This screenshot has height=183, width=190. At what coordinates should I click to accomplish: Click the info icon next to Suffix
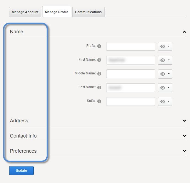pyautogui.click(x=99, y=101)
